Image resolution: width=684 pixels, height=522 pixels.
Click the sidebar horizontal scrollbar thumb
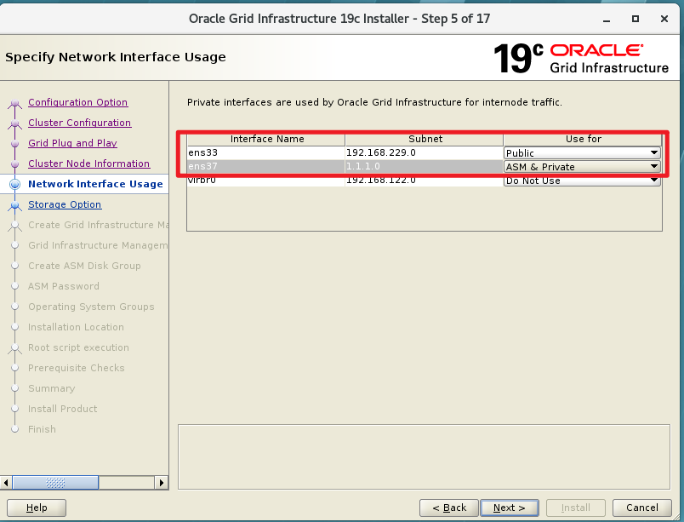click(x=55, y=483)
